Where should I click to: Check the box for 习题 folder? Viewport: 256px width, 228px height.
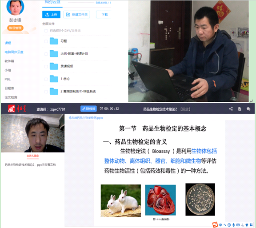[x=46, y=41]
